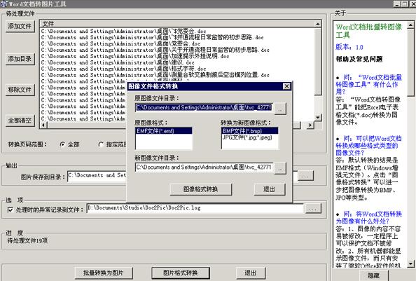
Task: Click file list scroll up arrow
Action: coord(318,24)
